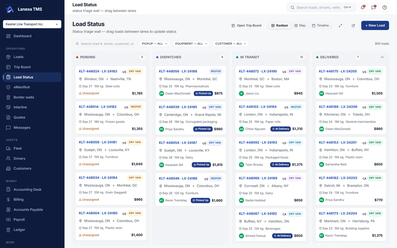Open the notifications bell icon
The height and width of the screenshot is (248, 397).
click(x=363, y=7)
